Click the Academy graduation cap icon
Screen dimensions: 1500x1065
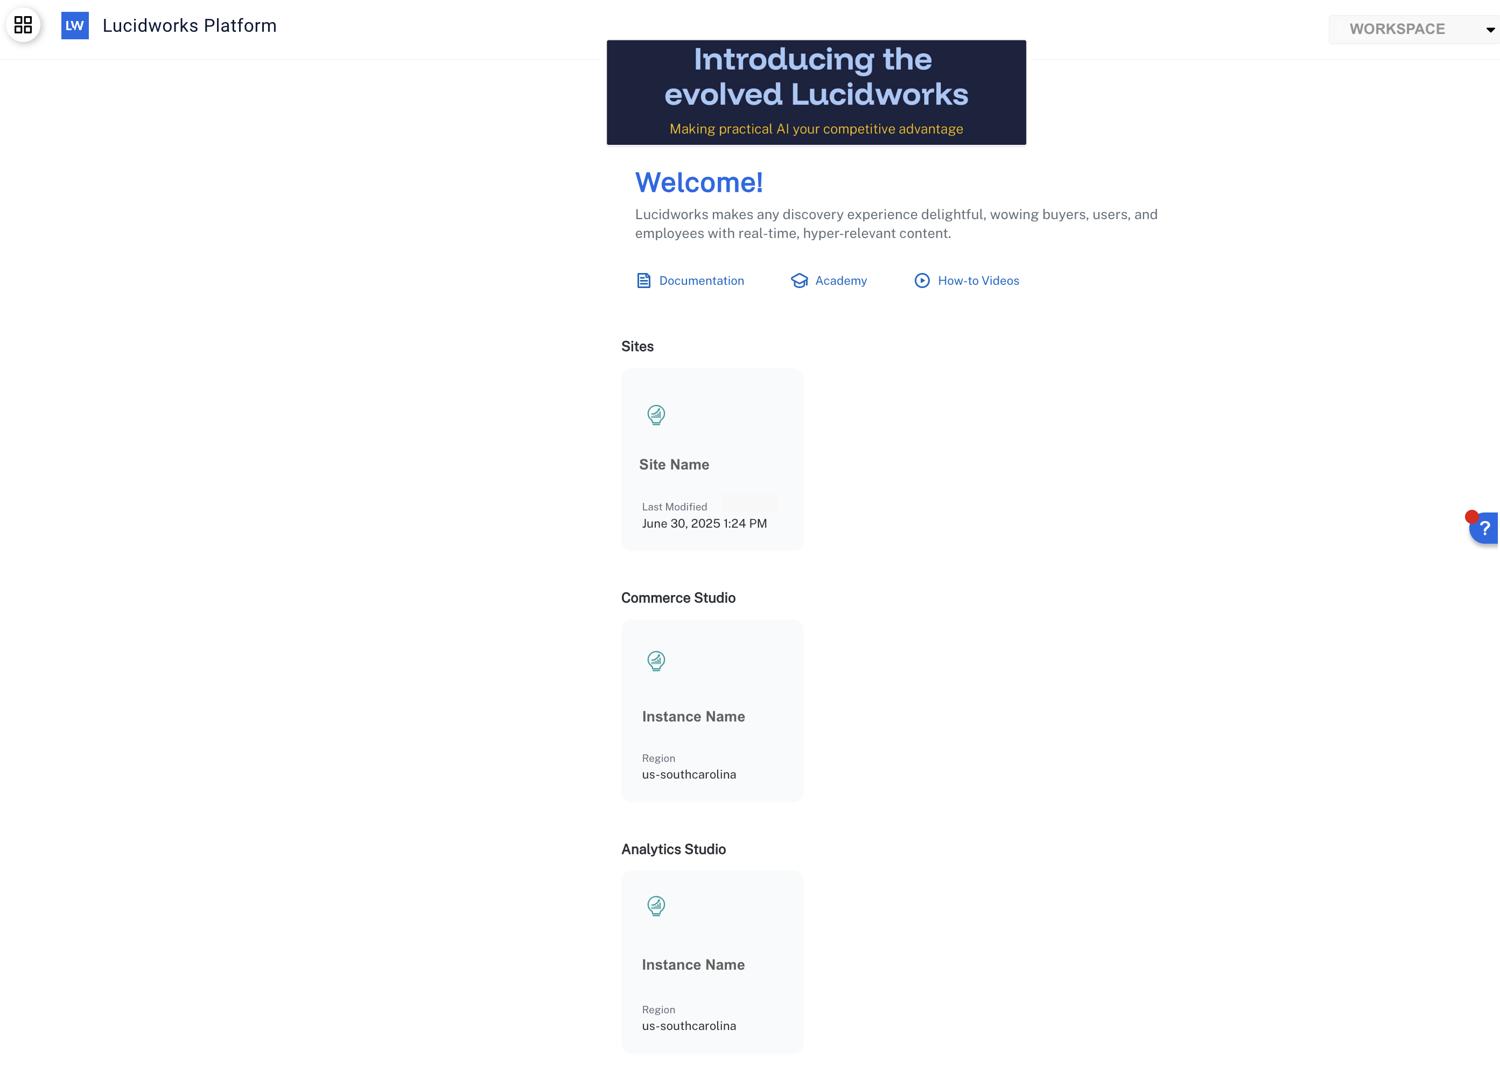pos(799,281)
